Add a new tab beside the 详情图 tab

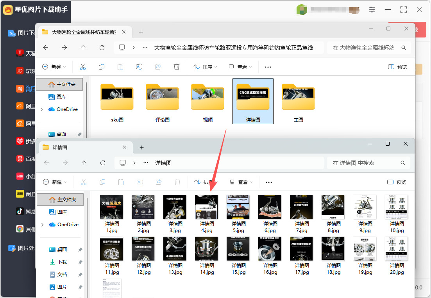[141, 148]
